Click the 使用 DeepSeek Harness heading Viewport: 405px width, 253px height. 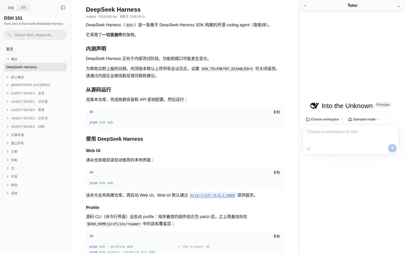coord(114,139)
